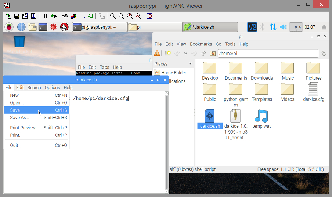The height and width of the screenshot is (197, 332).
Task: Toggle the Ctrl key toolbar button
Action: pos(82,16)
